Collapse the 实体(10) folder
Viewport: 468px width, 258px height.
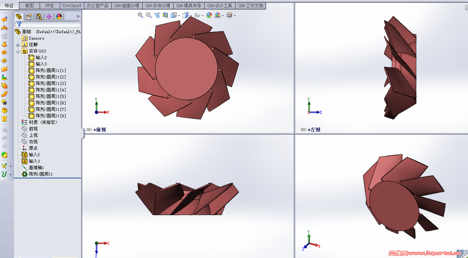(x=18, y=51)
